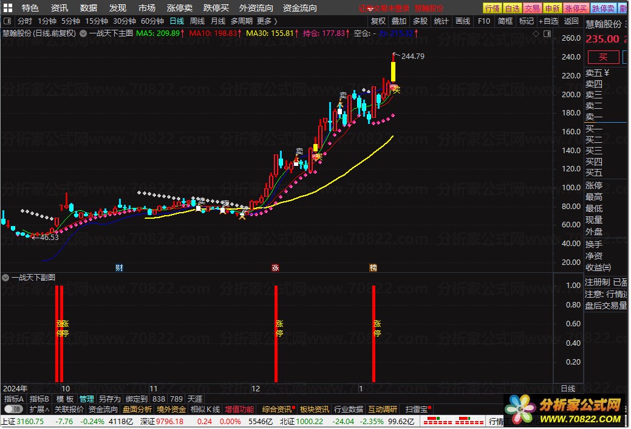Toggle the right panel layout icon
This screenshot has height=429, width=631.
[547, 34]
